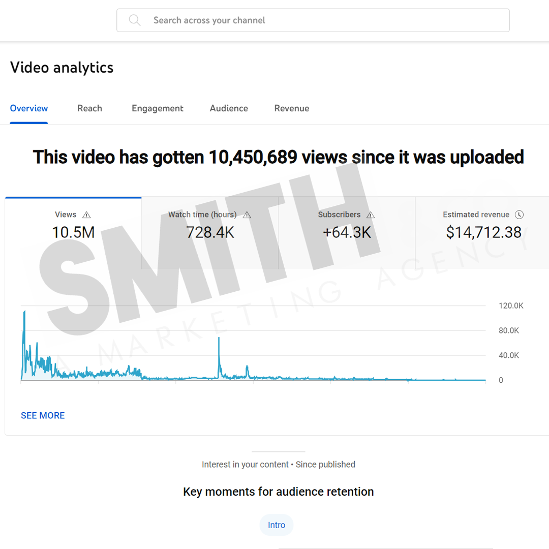The width and height of the screenshot is (549, 549).
Task: Focus the Search across your channel field
Action: pyautogui.click(x=313, y=20)
